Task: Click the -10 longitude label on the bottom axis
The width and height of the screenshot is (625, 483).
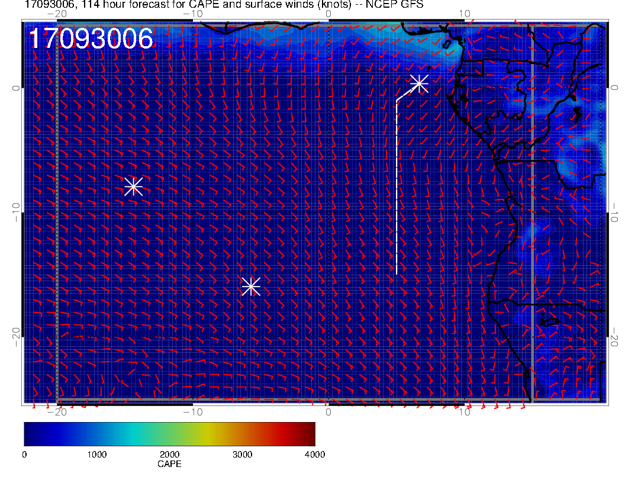Action: coord(192,412)
